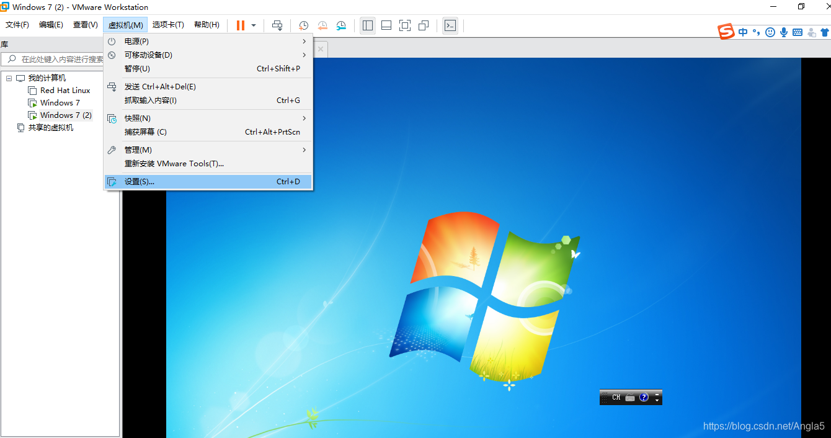831x438 pixels.
Task: Click the Sogou skin shirt icon
Action: (825, 32)
